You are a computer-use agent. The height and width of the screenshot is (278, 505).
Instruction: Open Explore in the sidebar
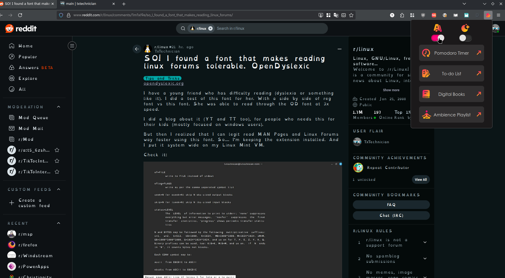[x=34, y=78]
